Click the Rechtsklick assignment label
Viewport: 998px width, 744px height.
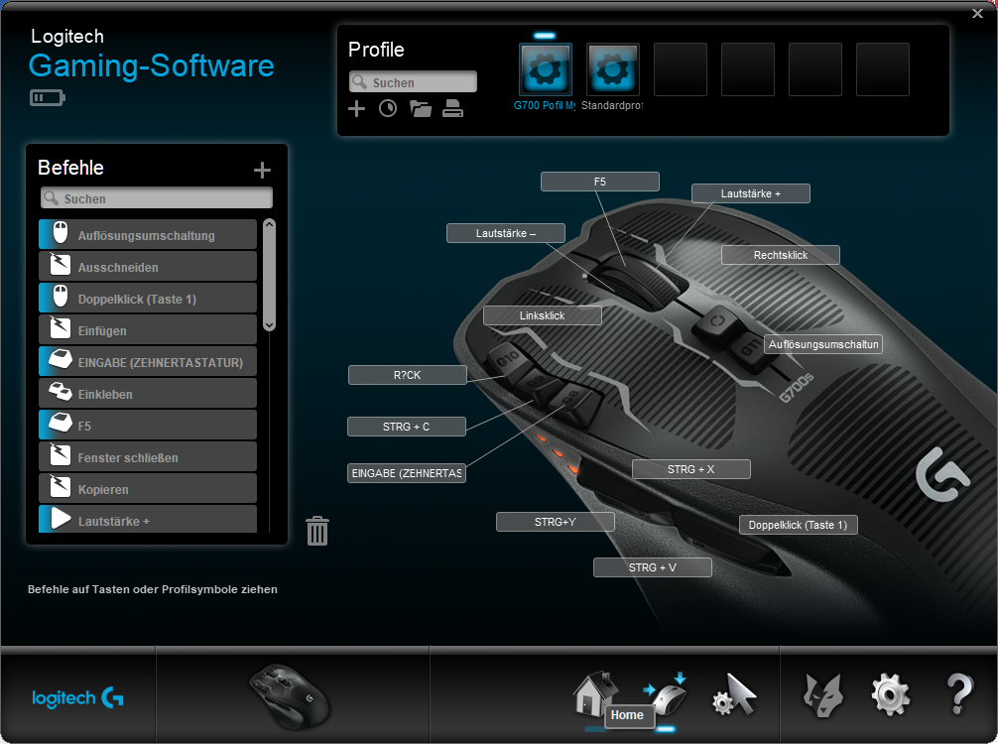[x=781, y=255]
